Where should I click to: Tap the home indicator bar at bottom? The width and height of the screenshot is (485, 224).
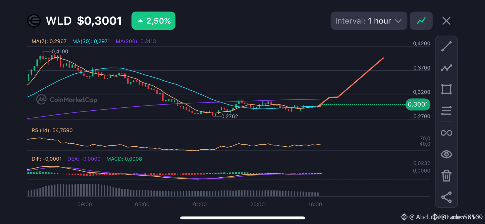click(243, 218)
